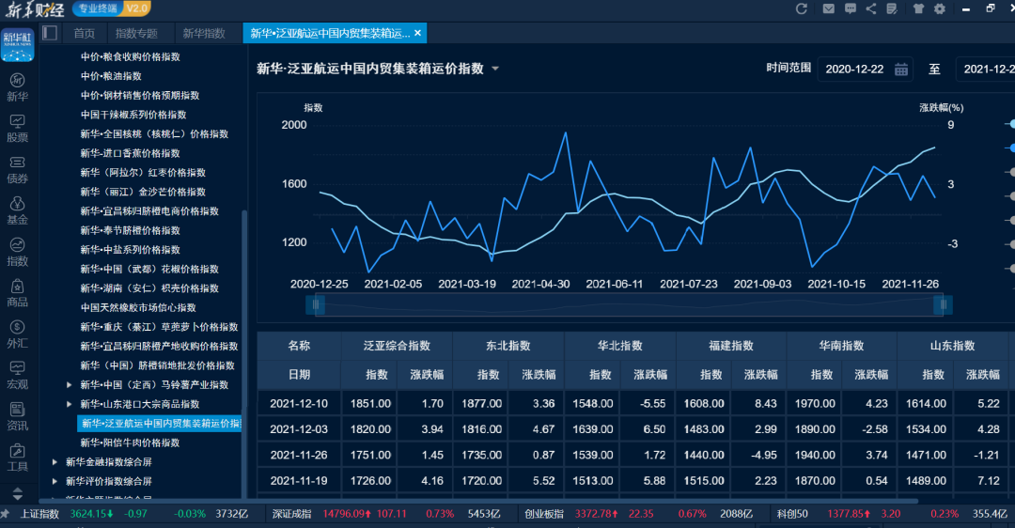This screenshot has height=528, width=1015.
Task: Select 新华·全国核桃（核桃仁）价格指数
Action: (154, 134)
